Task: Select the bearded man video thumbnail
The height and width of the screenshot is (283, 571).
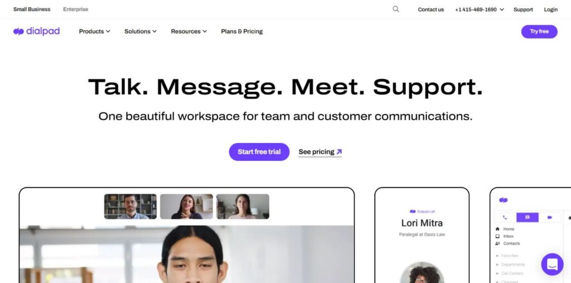Action: point(130,207)
